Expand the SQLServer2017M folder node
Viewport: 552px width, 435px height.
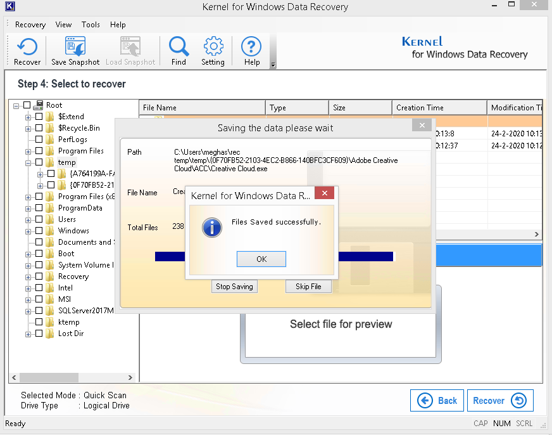point(28,311)
